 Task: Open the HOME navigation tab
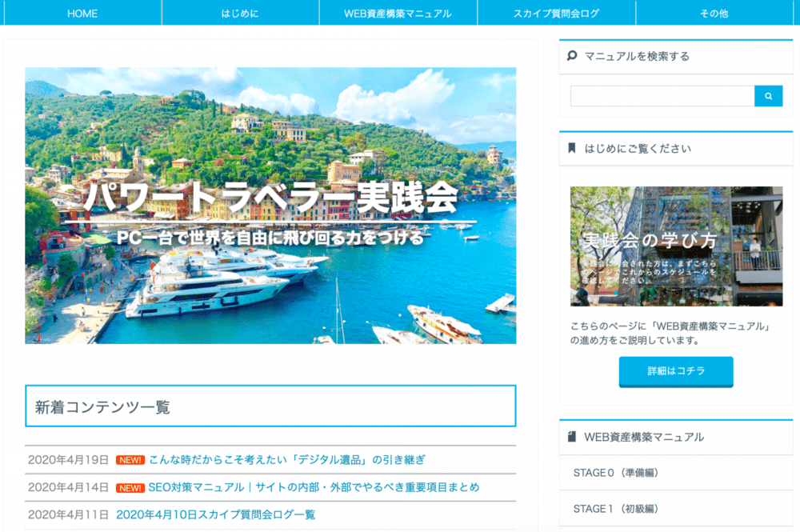point(82,13)
